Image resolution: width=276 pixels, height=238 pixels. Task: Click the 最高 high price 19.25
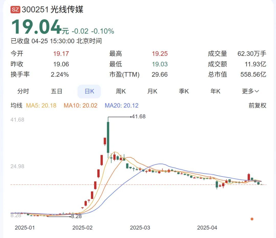coord(160,53)
